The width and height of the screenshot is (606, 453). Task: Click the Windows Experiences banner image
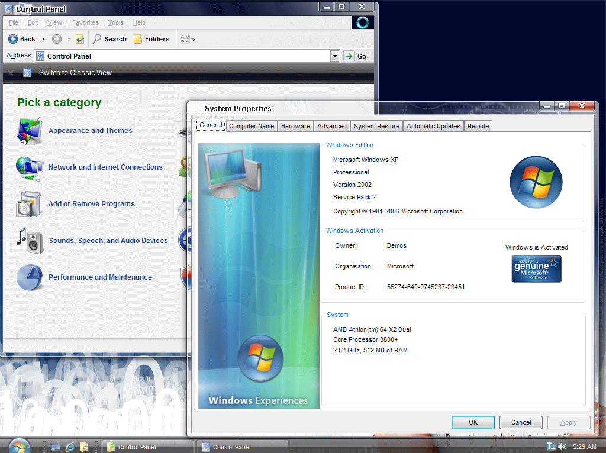tap(259, 276)
